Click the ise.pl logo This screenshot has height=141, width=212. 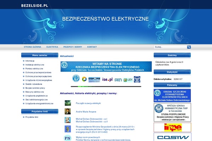pyautogui.click(x=107, y=79)
